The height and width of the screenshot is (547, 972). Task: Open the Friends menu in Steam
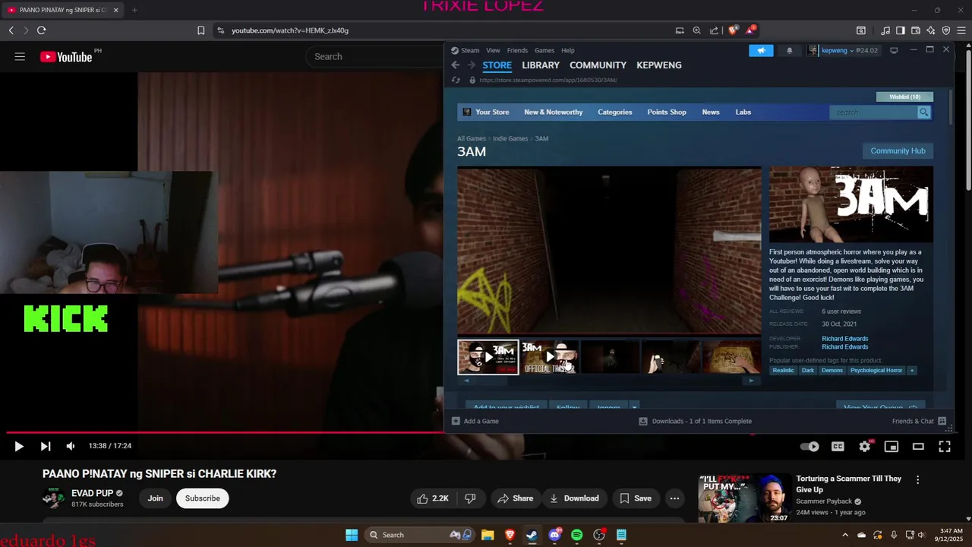(x=517, y=50)
